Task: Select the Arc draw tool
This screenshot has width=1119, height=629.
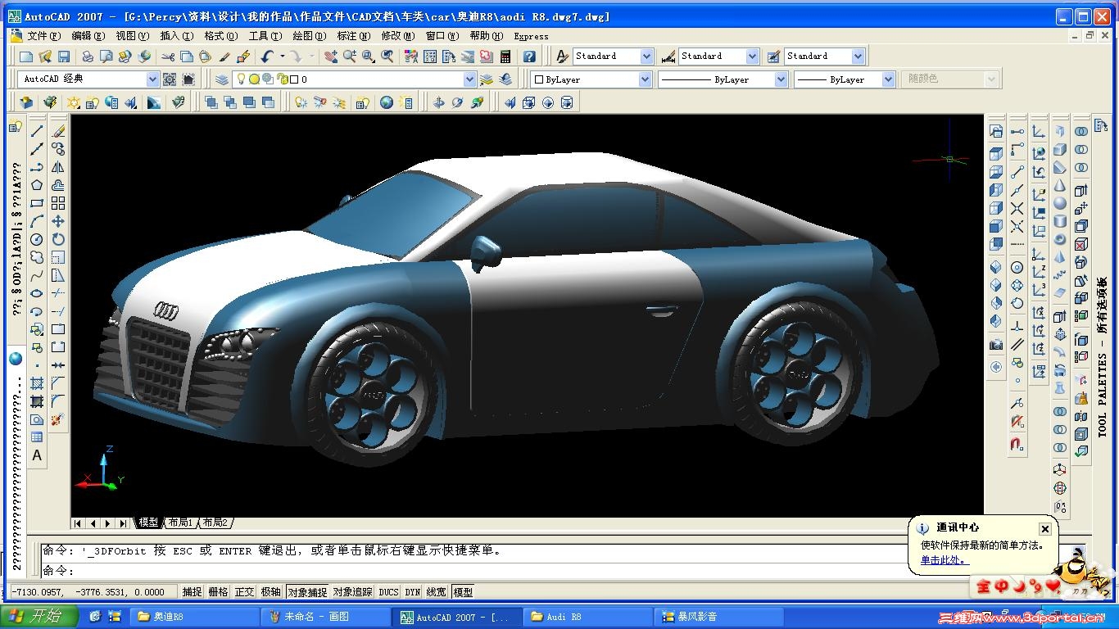Action: (37, 221)
